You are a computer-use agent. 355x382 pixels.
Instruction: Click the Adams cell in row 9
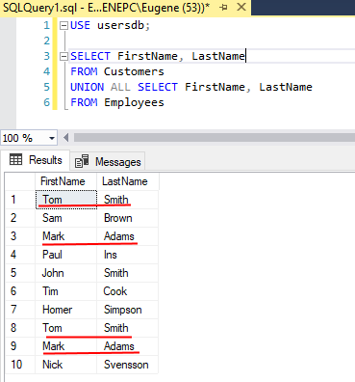click(x=127, y=346)
